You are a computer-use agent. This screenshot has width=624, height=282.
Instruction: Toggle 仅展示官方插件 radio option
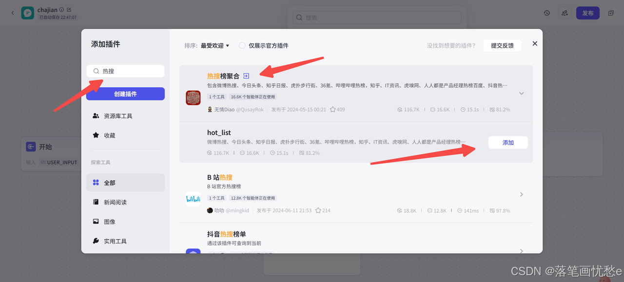242,46
